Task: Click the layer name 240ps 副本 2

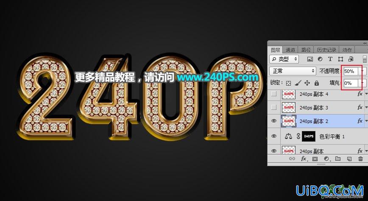Action: click(314, 121)
